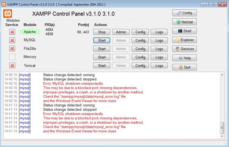Image resolution: width=229 pixels, height=147 pixels.
Task: Start the MySQL module
Action: click(x=102, y=40)
